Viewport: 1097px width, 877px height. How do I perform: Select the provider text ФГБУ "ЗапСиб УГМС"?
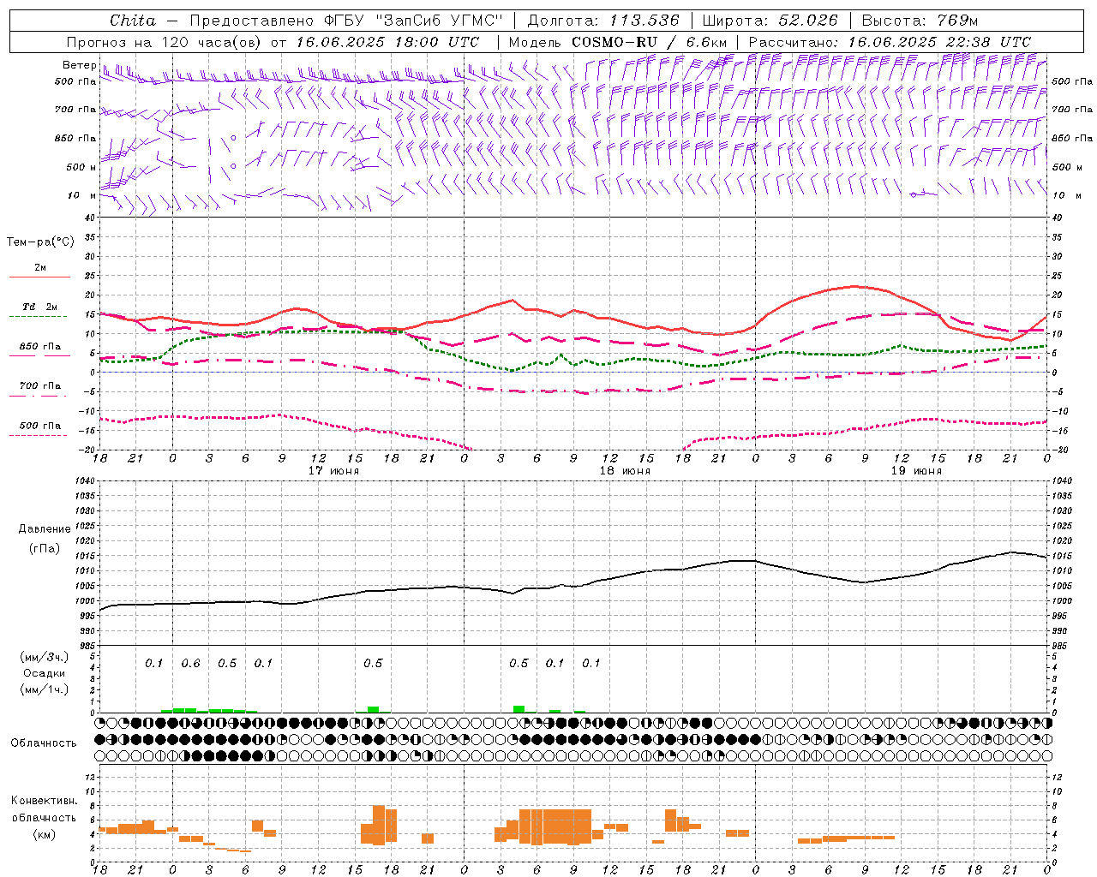[x=414, y=21]
